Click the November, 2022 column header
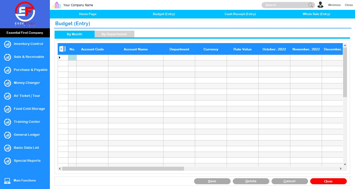 click(306, 49)
